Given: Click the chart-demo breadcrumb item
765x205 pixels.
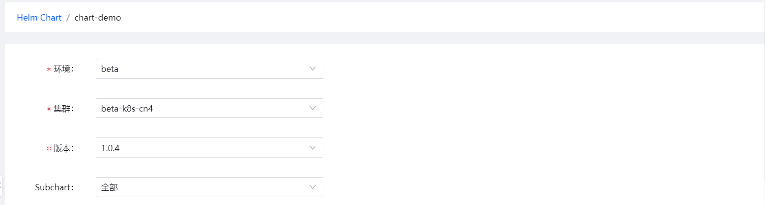Looking at the screenshot, I should (x=98, y=18).
